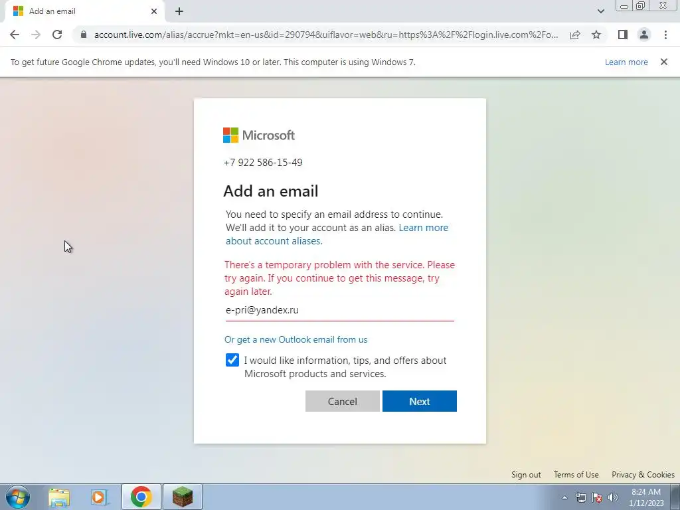This screenshot has height=510, width=680.
Task: Open the Chrome profile avatar
Action: (x=644, y=35)
